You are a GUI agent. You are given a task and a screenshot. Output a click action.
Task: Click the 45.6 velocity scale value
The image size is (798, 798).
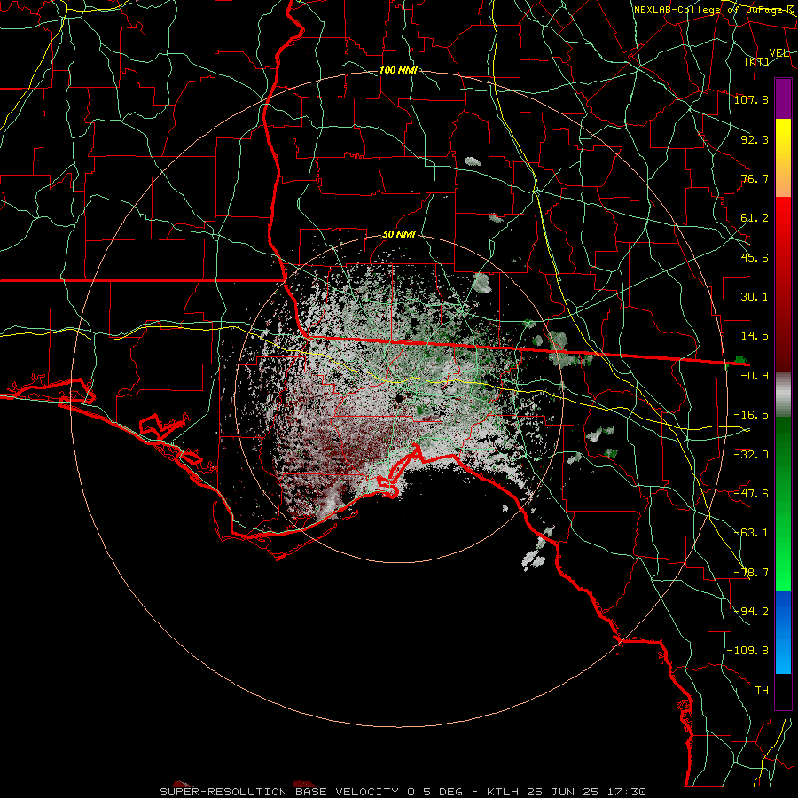coord(755,257)
